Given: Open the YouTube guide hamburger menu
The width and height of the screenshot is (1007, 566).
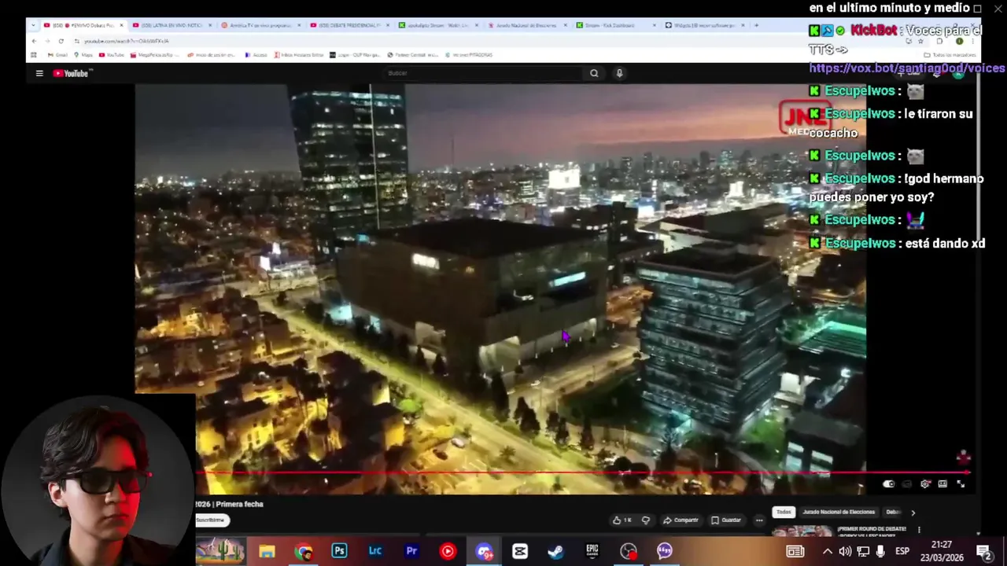Looking at the screenshot, I should (39, 73).
